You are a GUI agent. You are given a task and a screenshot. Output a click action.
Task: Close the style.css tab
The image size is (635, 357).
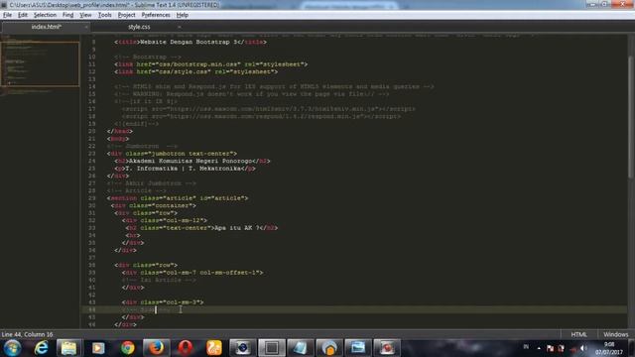point(179,27)
